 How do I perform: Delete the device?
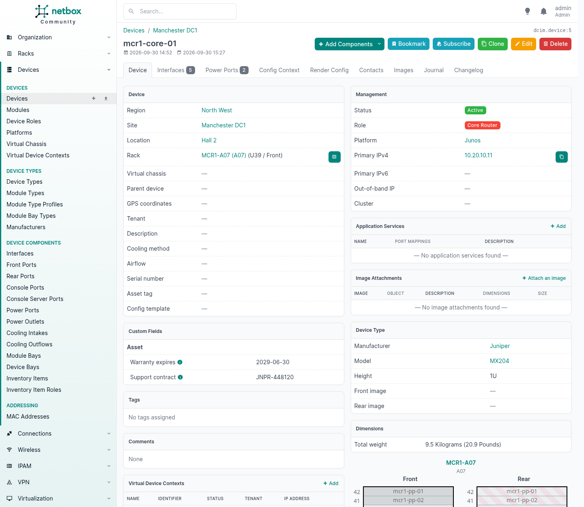pos(555,44)
